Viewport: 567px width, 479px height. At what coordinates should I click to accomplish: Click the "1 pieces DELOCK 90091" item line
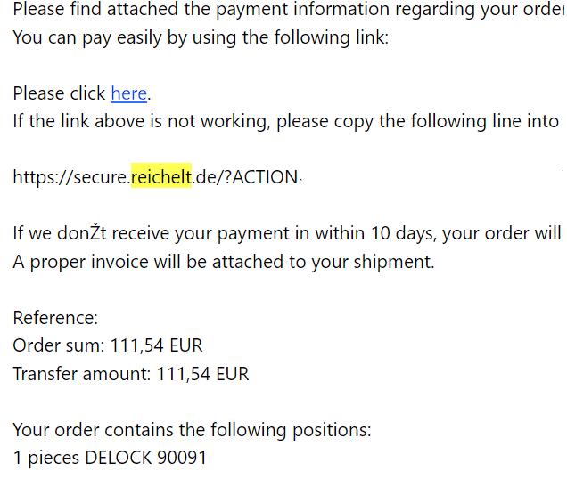(109, 458)
